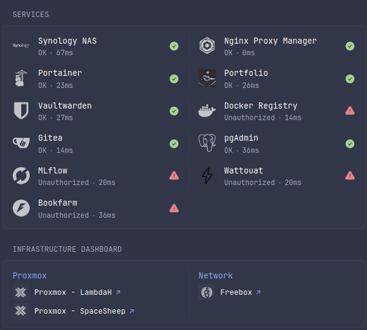
Task: Click the green OK status on Synology NAS
Action: pos(174,45)
